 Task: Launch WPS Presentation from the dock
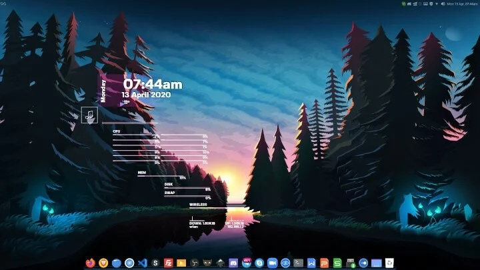(x=324, y=263)
